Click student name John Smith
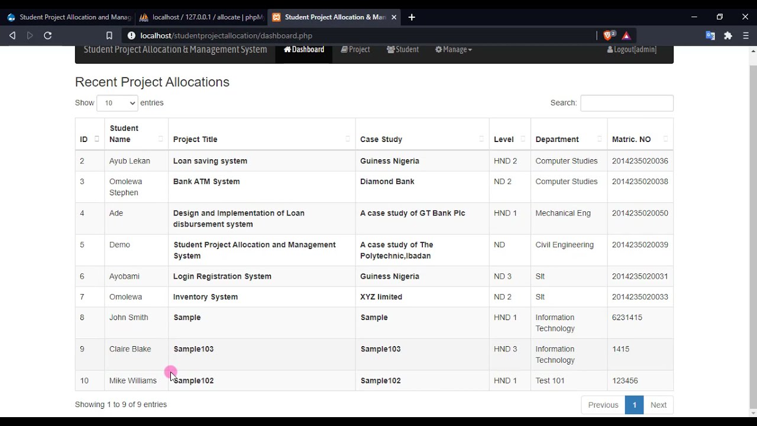Screen dimensions: 757x426 (128, 318)
